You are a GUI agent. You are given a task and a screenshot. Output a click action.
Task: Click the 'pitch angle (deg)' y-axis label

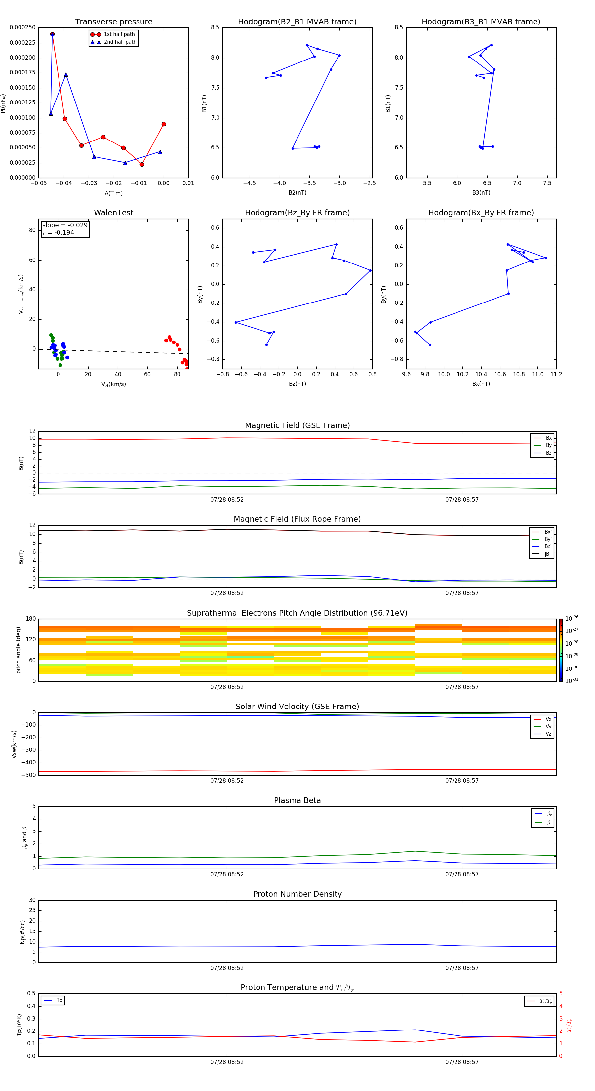18,650
